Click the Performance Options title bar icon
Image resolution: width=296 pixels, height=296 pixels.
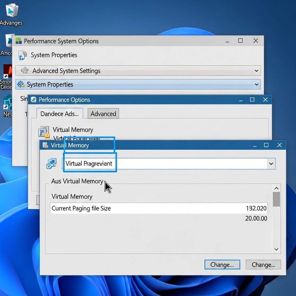pyautogui.click(x=34, y=100)
